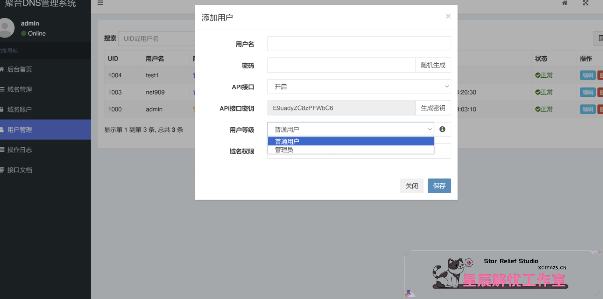
Task: Click the admin avatar picture
Action: tap(6, 28)
